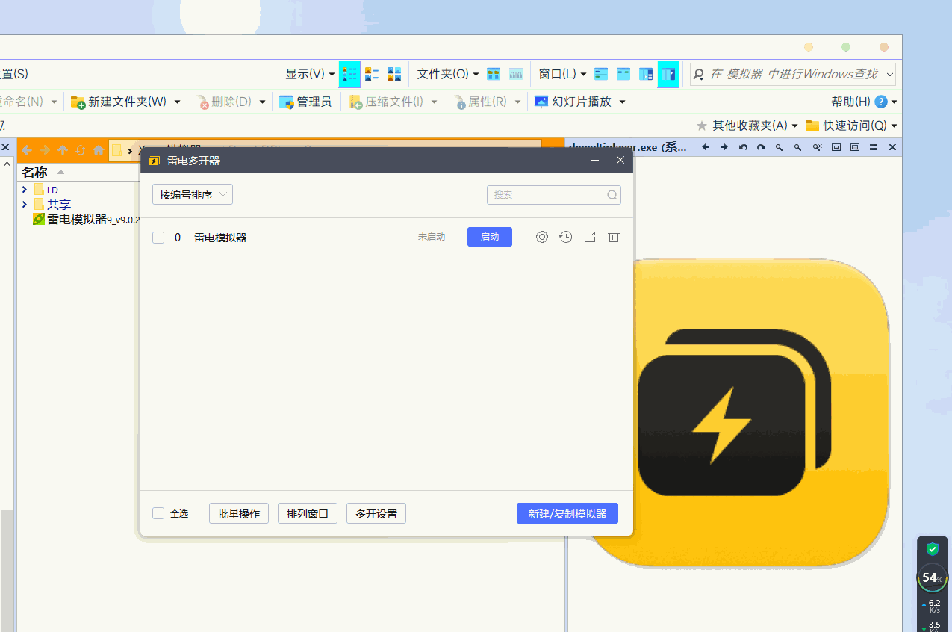Delete emulator 0 with the trash icon

point(614,237)
